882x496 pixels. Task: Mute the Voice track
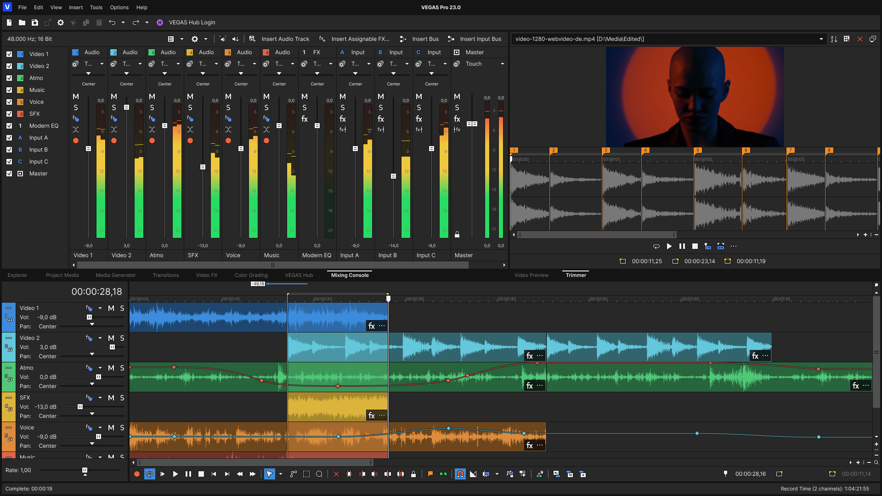pyautogui.click(x=111, y=428)
